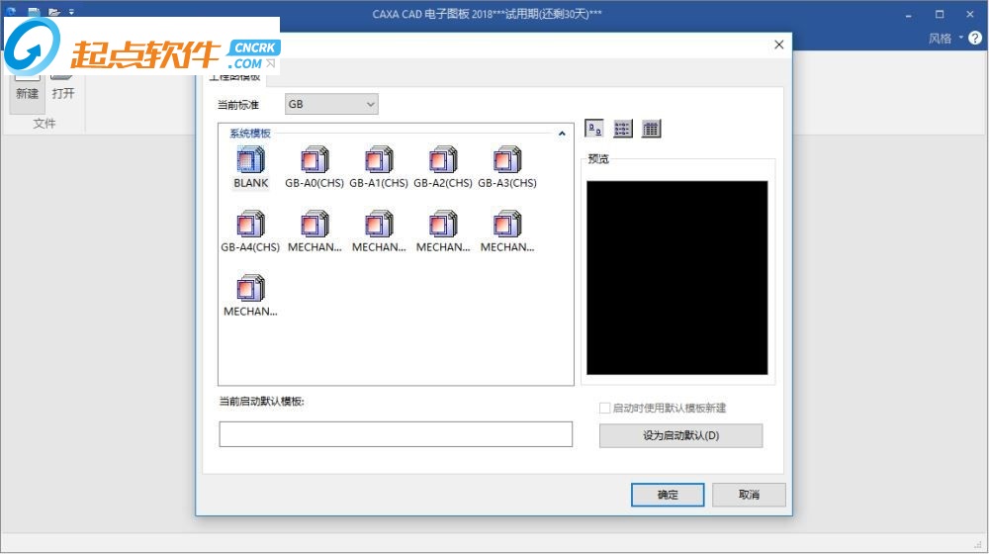The height and width of the screenshot is (554, 989).
Task: Choose the GB-A1(CHS) template
Action: (379, 167)
